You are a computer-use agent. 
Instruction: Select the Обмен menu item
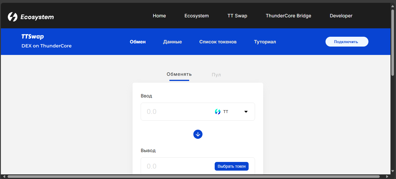(x=138, y=42)
